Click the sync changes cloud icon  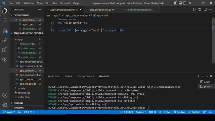point(19,112)
